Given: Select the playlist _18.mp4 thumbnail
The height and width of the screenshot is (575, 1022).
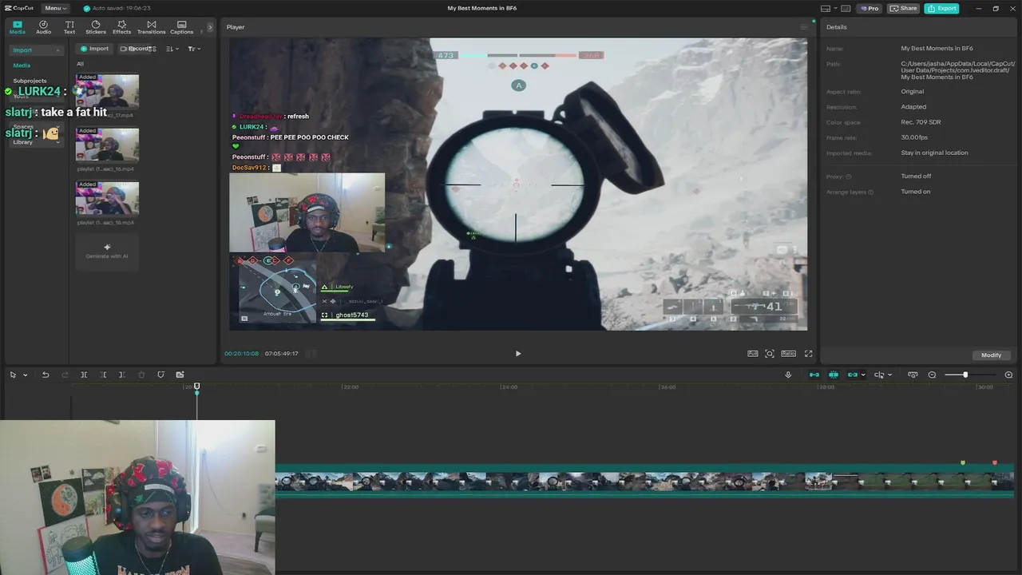Looking at the screenshot, I should [107, 198].
